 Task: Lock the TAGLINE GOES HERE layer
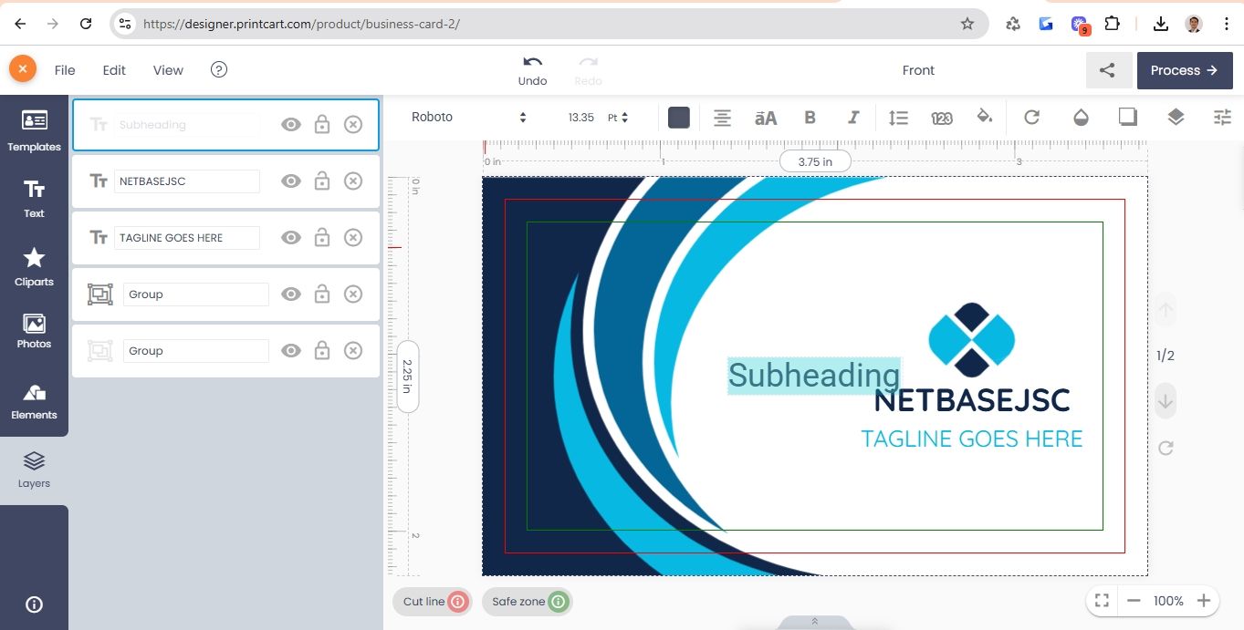point(322,238)
